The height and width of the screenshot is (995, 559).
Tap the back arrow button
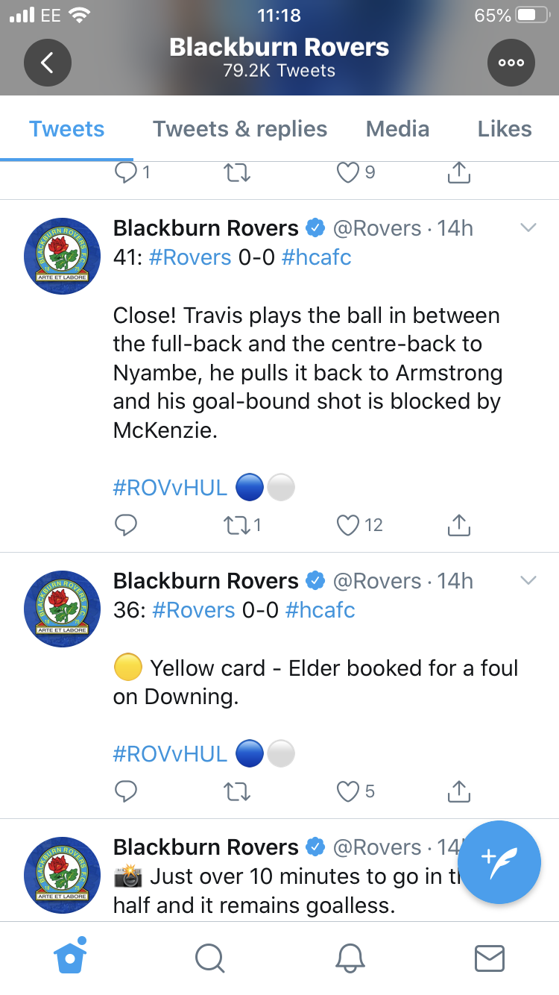(48, 63)
